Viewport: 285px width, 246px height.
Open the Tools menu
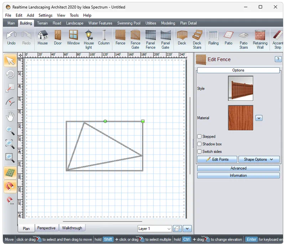[74, 15]
